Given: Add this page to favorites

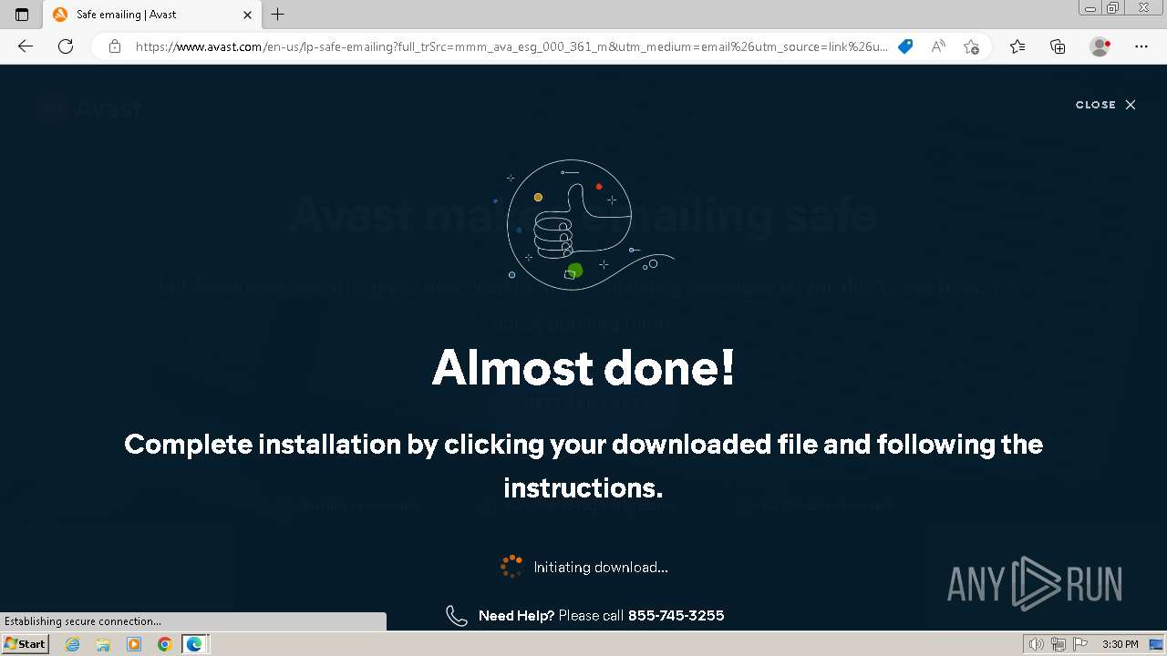Looking at the screenshot, I should [x=972, y=46].
